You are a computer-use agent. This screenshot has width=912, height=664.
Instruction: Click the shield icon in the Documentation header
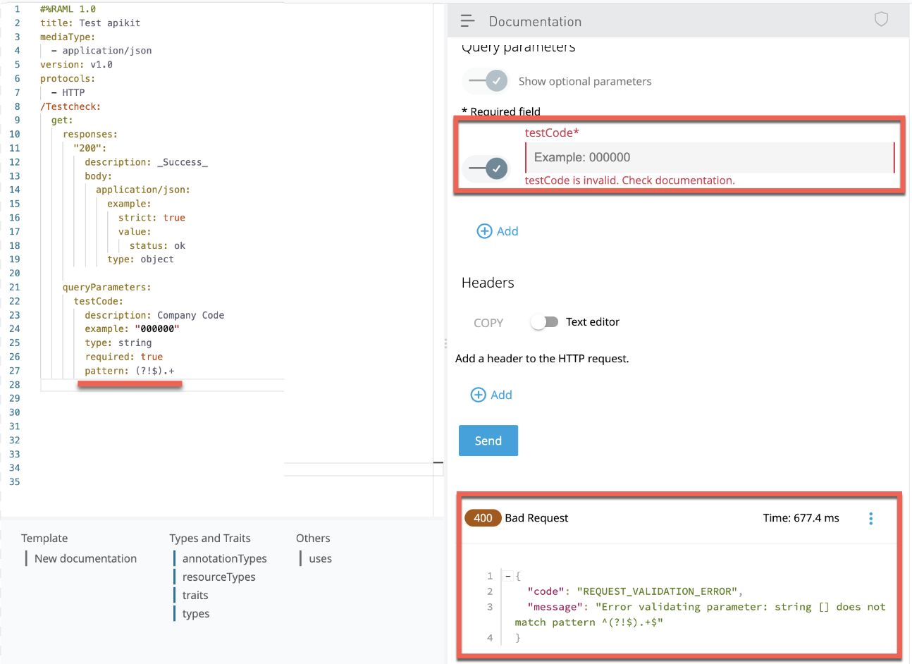coord(881,20)
